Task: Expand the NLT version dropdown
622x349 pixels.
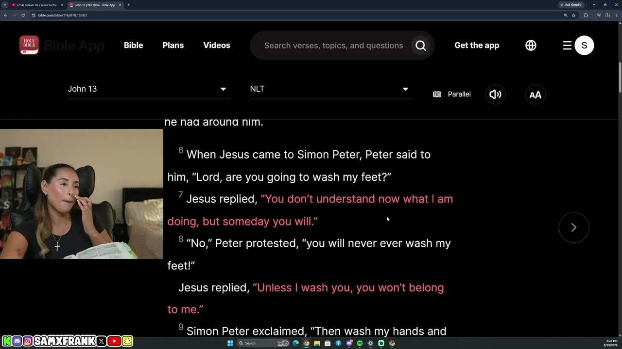Action: coord(331,89)
